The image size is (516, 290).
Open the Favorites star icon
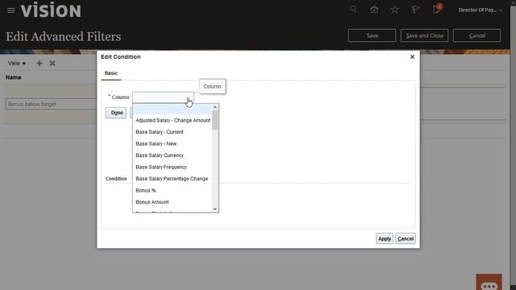click(394, 10)
